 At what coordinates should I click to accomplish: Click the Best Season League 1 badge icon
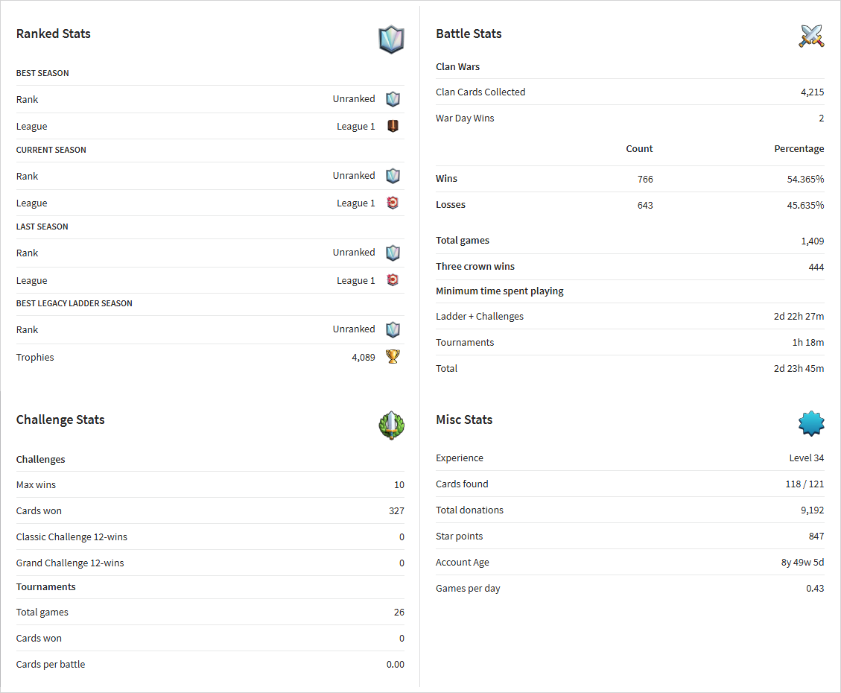[x=393, y=126]
